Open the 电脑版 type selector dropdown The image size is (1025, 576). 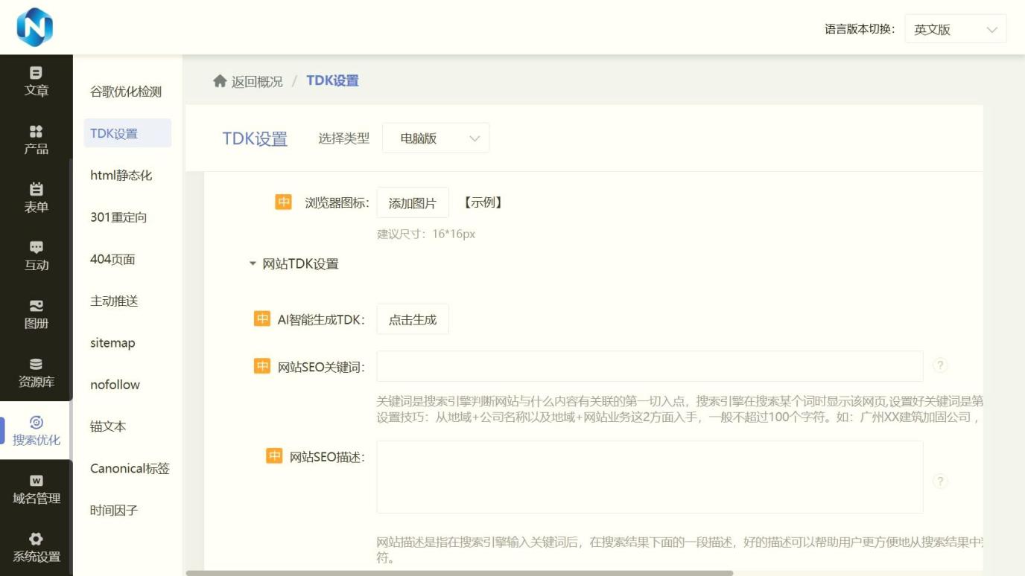pyautogui.click(x=435, y=138)
